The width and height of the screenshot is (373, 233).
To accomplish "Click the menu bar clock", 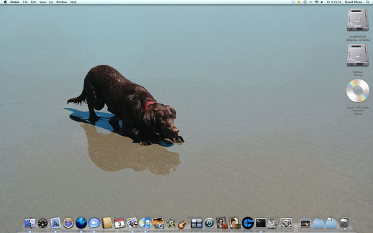I will click(334, 2).
